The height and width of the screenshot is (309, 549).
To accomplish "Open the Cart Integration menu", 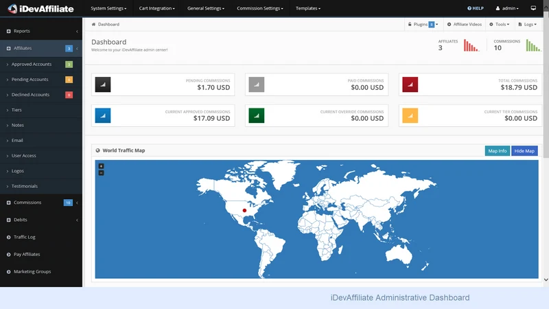I will coord(156,8).
